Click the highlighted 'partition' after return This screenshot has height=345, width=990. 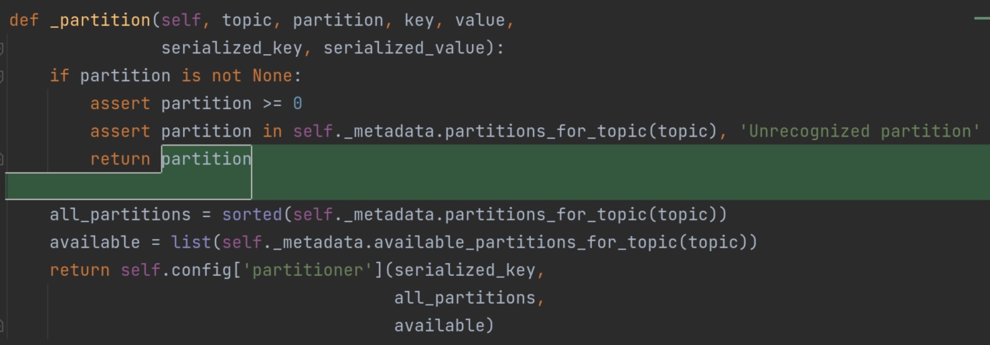pyautogui.click(x=207, y=159)
